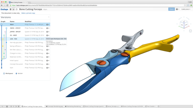This screenshot has width=193, height=108.
Task: Click the Make a private copy link
Action: pos(28,13)
